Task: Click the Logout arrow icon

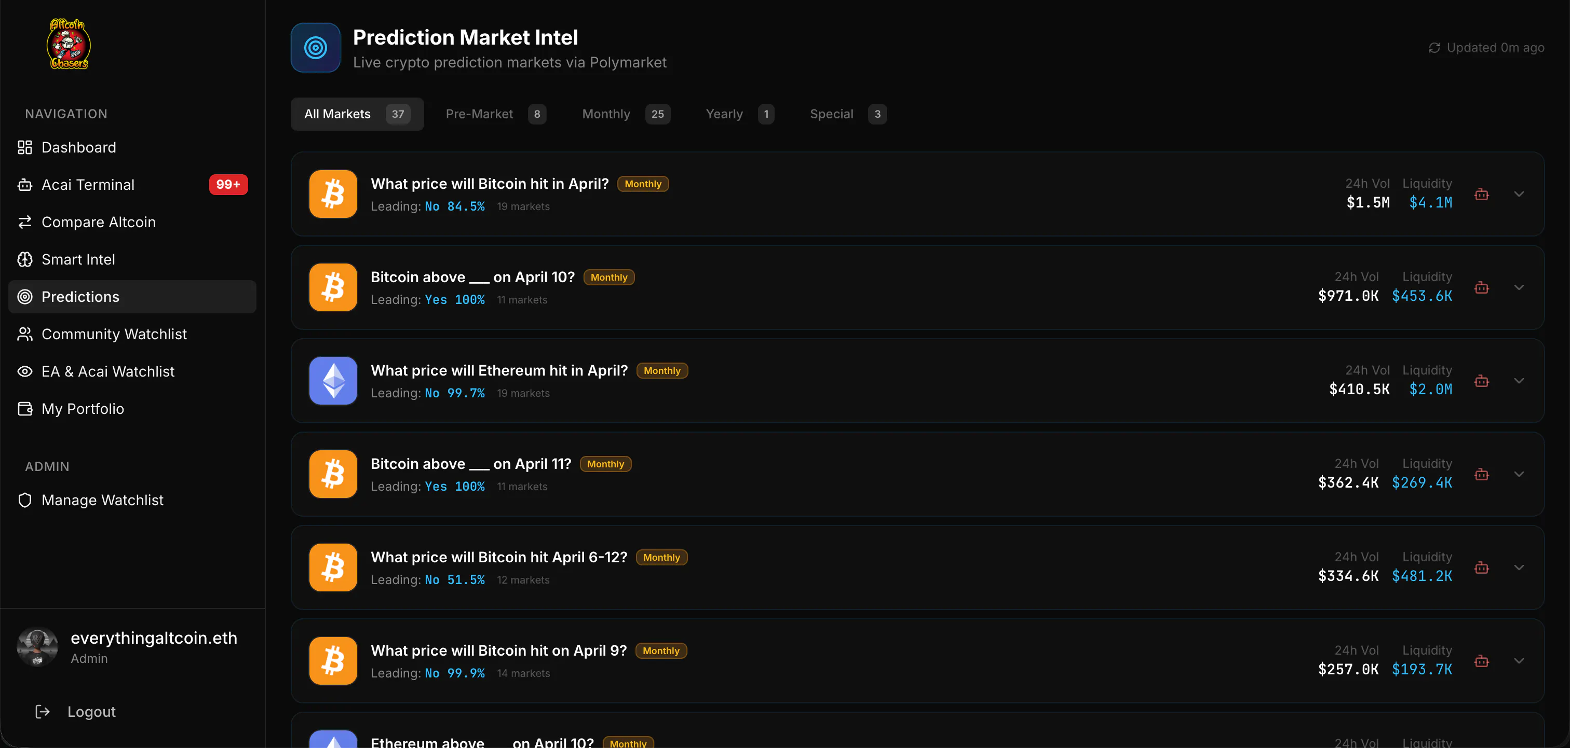Action: [43, 712]
